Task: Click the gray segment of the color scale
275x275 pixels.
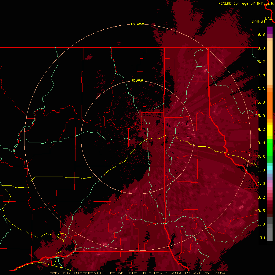Action: [270, 229]
